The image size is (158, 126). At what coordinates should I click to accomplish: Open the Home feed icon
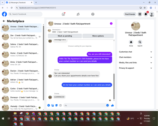[x=63, y=14]
